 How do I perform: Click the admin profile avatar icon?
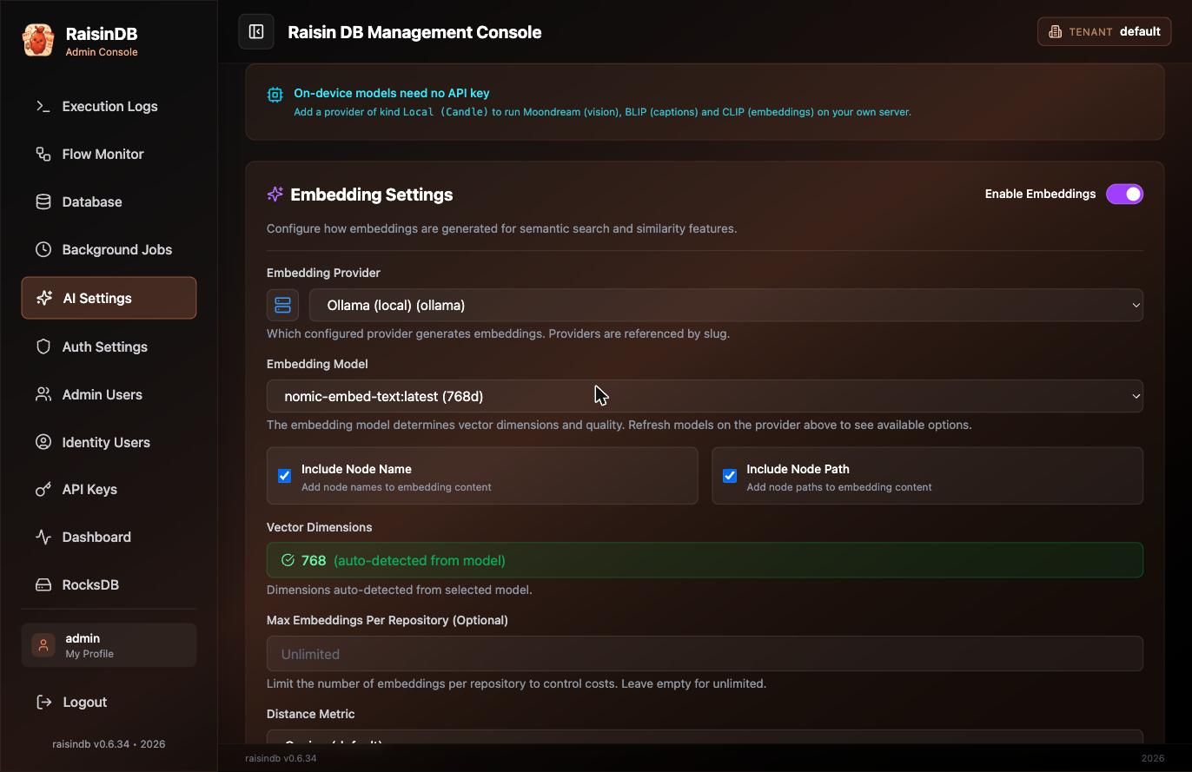click(x=43, y=645)
